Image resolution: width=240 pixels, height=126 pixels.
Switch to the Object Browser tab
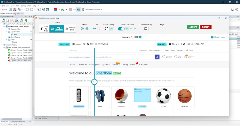pyautogui.click(x=18, y=14)
